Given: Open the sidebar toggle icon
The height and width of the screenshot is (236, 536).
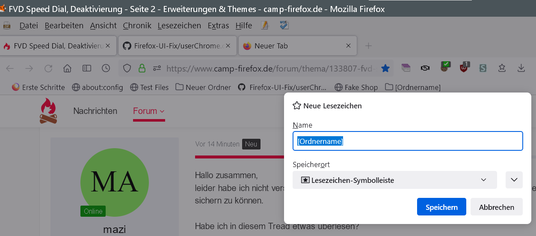Looking at the screenshot, I should pyautogui.click(x=87, y=69).
